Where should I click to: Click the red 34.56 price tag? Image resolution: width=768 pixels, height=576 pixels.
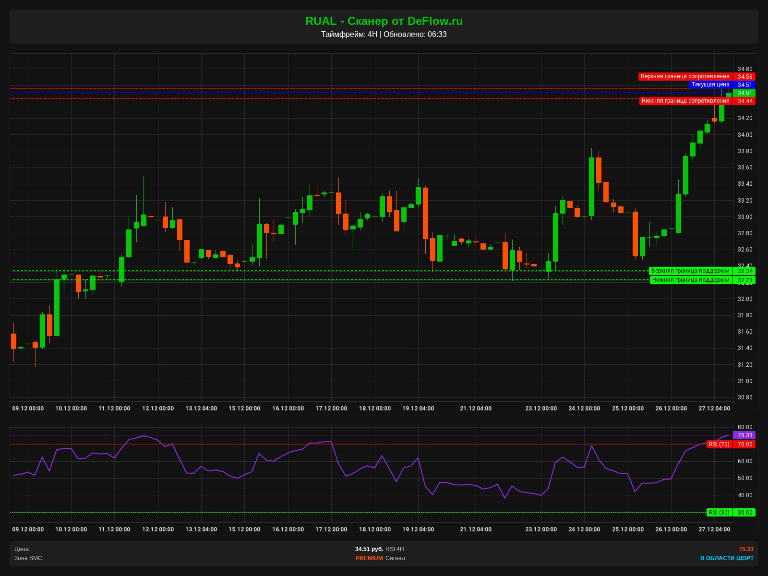pyautogui.click(x=744, y=77)
